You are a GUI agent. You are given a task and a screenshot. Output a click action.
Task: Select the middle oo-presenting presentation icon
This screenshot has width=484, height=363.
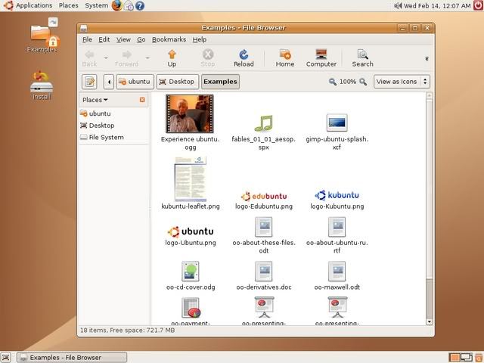(x=264, y=307)
